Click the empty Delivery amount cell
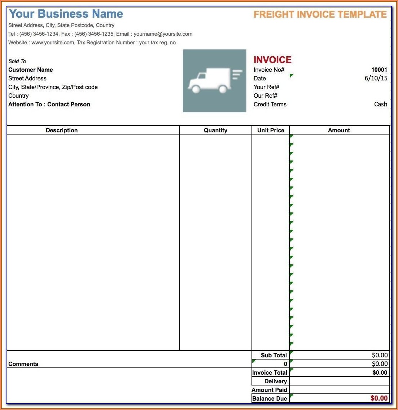398x410 pixels. (x=339, y=381)
